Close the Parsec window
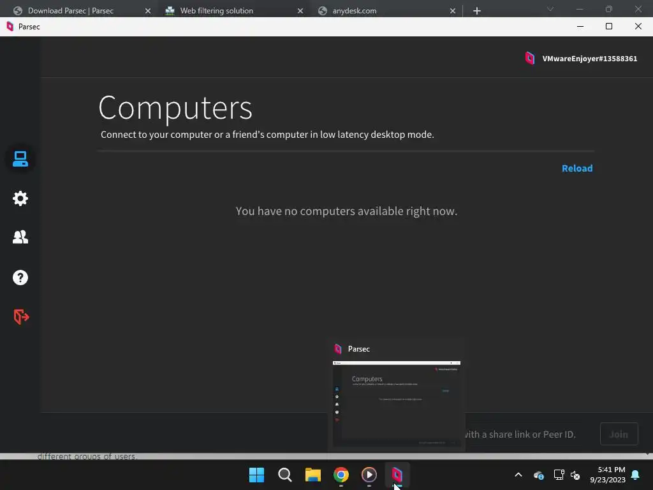Viewport: 653px width, 490px height. (638, 26)
